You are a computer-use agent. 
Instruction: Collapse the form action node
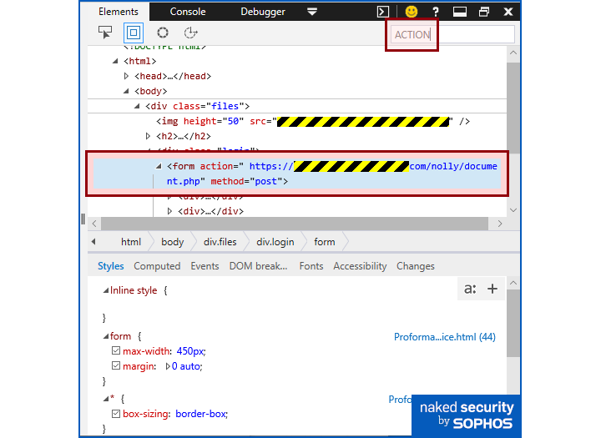159,166
